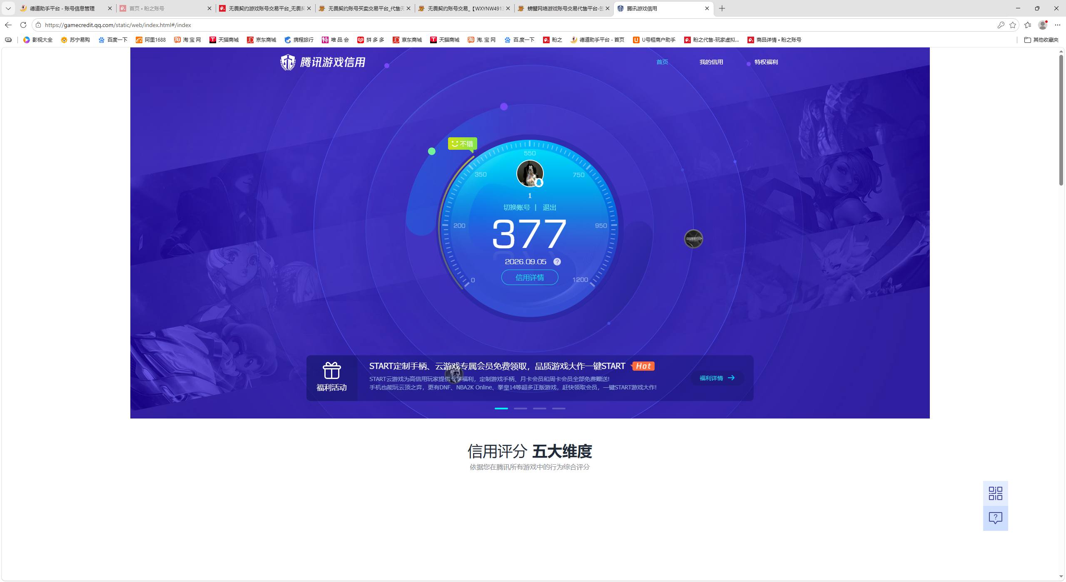
Task: Open the tab actions dropdown arrow
Action: (x=8, y=8)
